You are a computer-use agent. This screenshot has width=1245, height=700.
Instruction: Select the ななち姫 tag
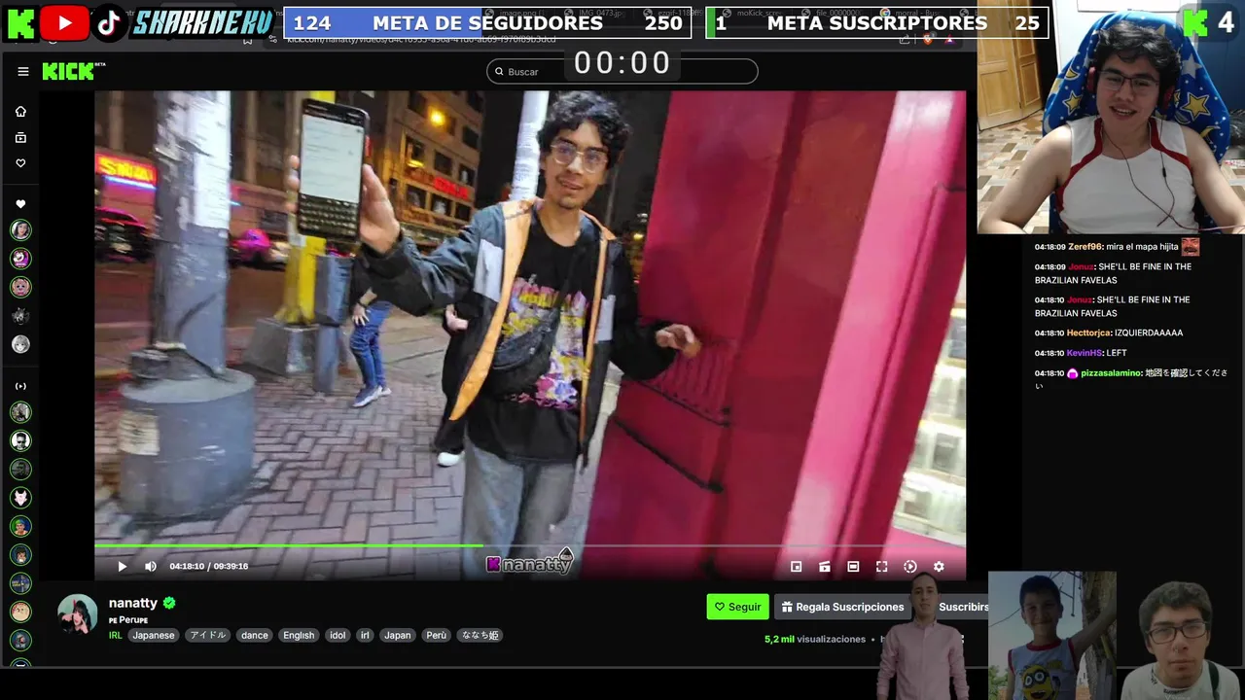point(480,635)
